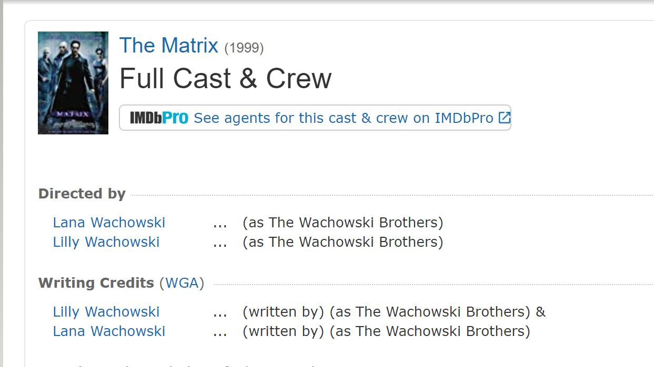Open Lilly Wachowski's page under Directed by
654x367 pixels.
tap(106, 242)
